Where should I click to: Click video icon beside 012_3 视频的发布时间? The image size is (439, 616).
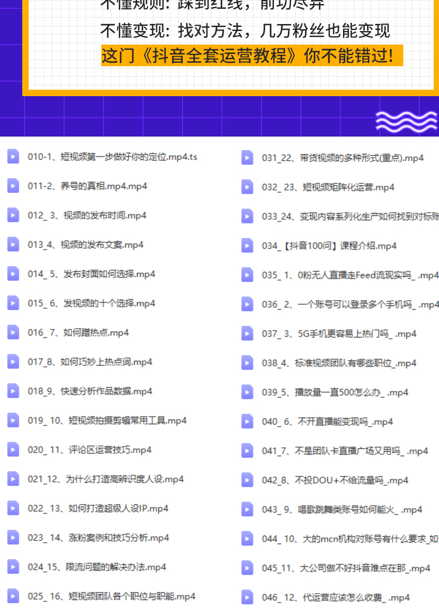pyautogui.click(x=13, y=215)
